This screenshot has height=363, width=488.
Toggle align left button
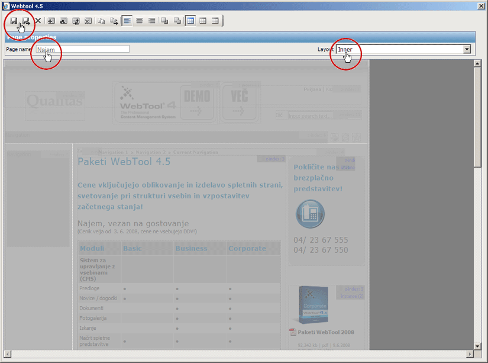[127, 21]
